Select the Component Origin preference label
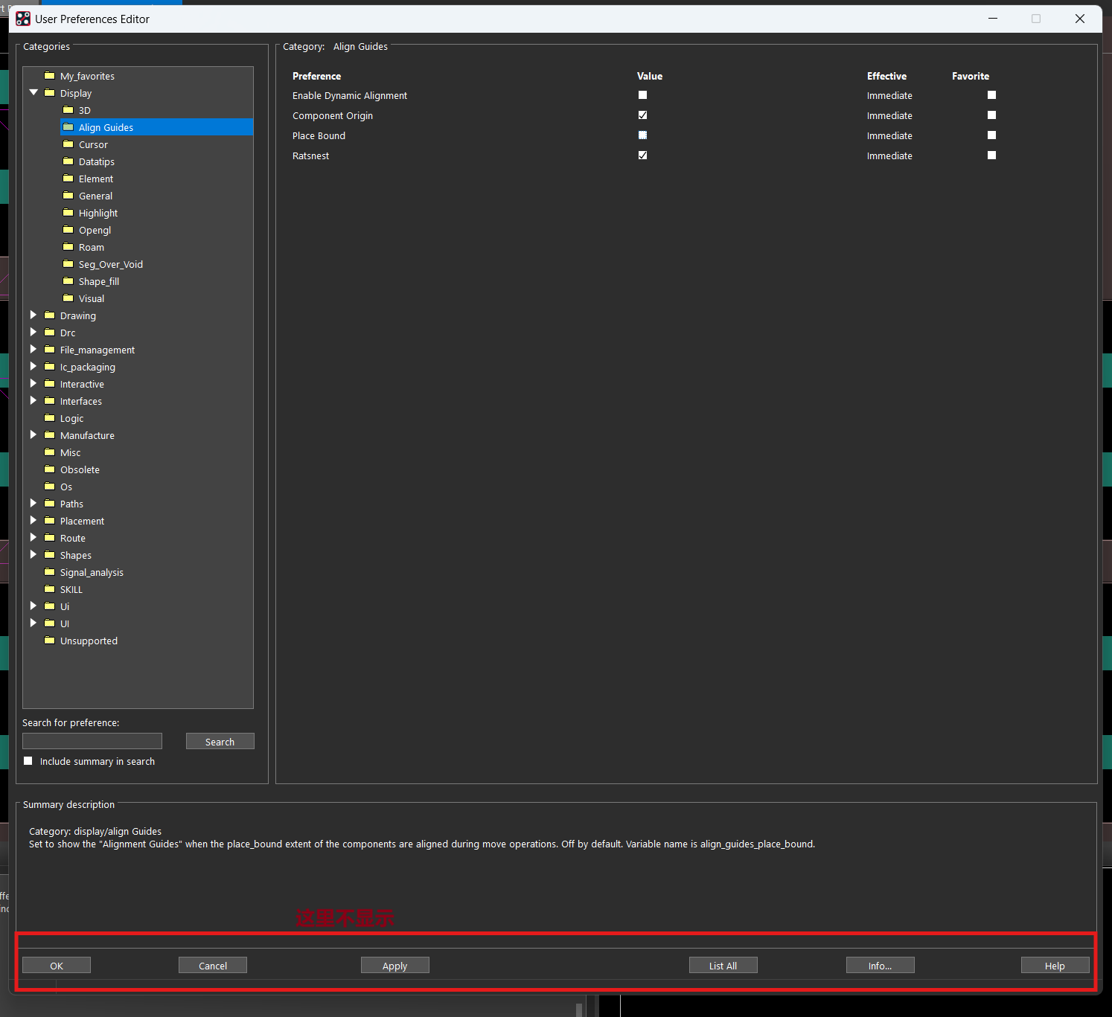 coord(333,116)
